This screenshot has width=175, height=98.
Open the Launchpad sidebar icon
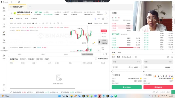pyautogui.click(x=4, y=49)
